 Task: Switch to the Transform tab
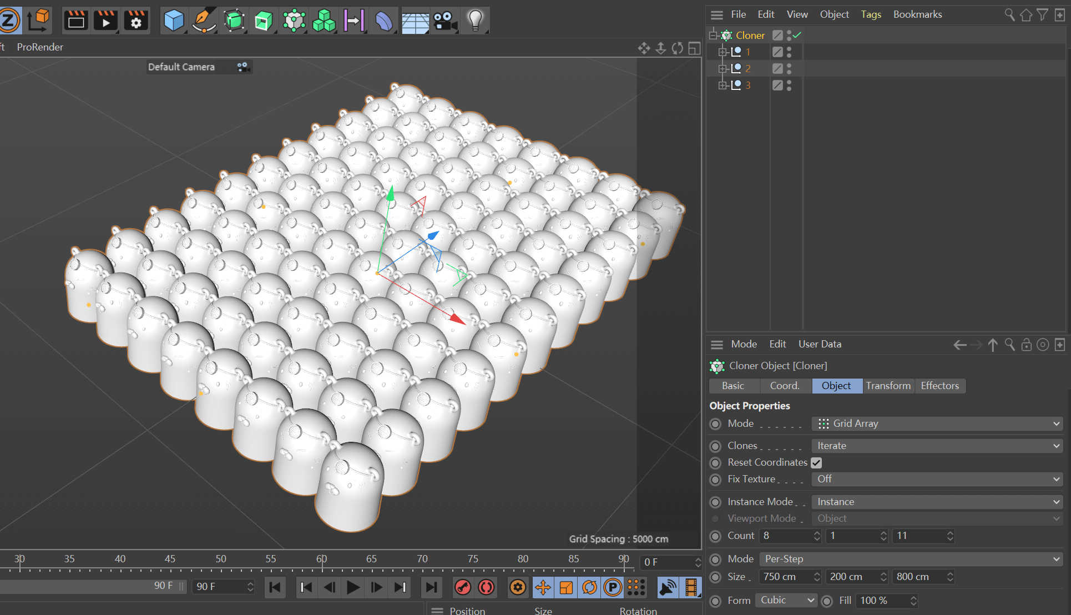click(888, 386)
